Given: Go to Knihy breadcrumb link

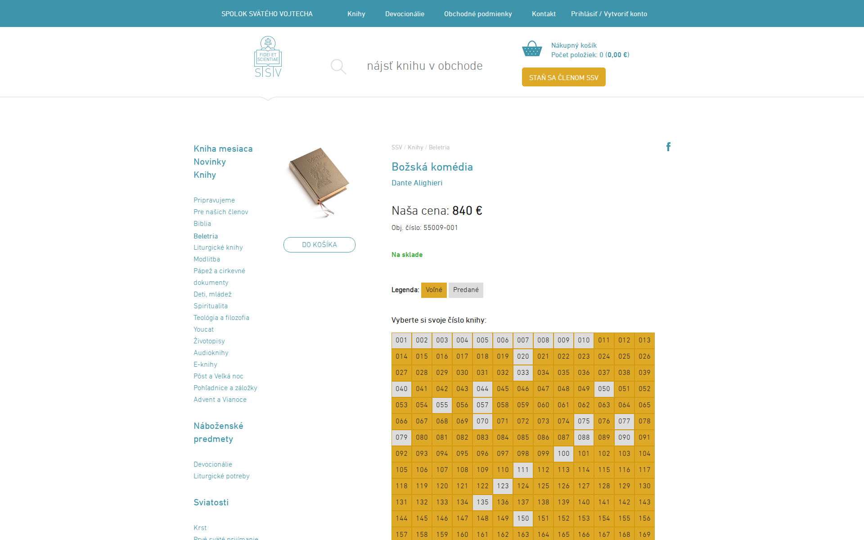Looking at the screenshot, I should (x=415, y=148).
